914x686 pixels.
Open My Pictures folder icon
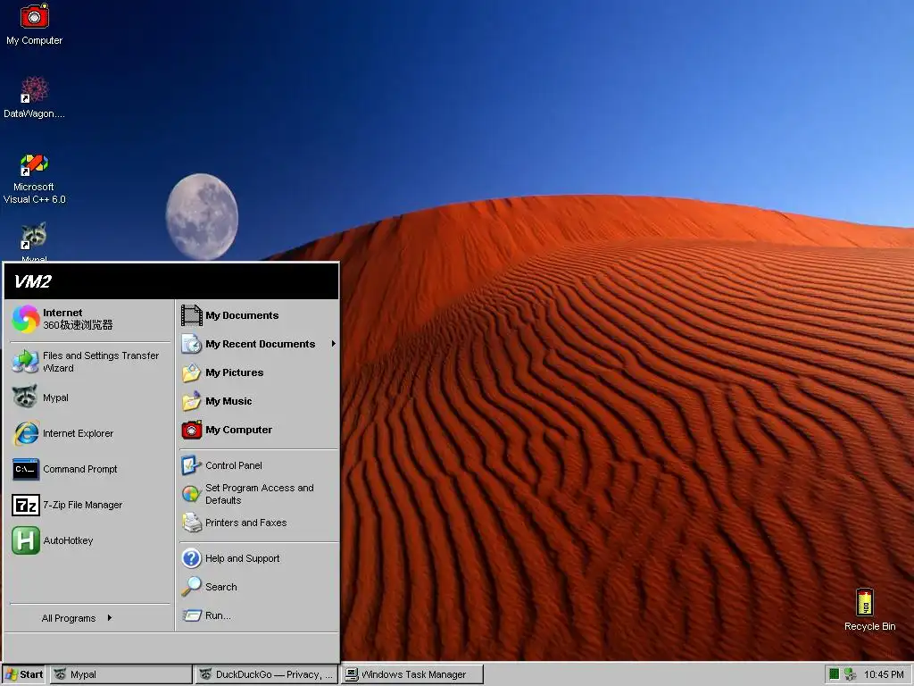[x=191, y=372]
